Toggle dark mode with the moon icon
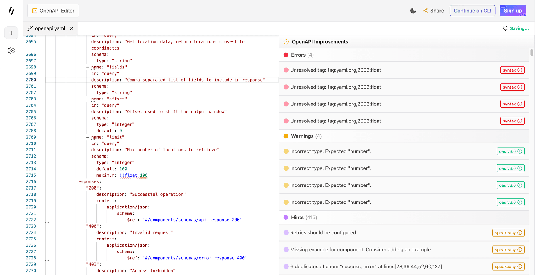Screen dimensions: 535x275 [413, 10]
